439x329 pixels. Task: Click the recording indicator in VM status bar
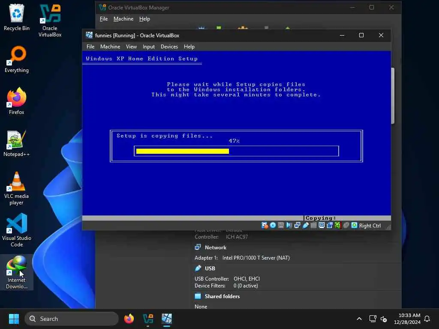pyautogui.click(x=330, y=225)
